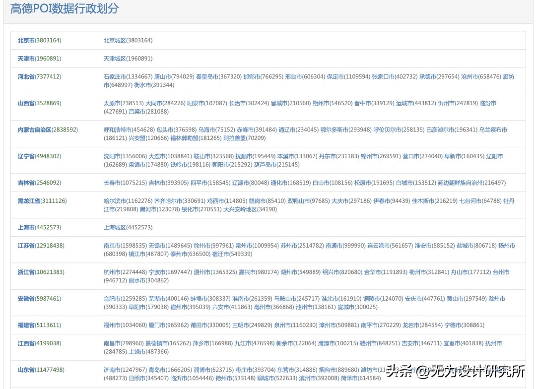
Task: Click the 上海市 province link
Action: click(x=26, y=227)
